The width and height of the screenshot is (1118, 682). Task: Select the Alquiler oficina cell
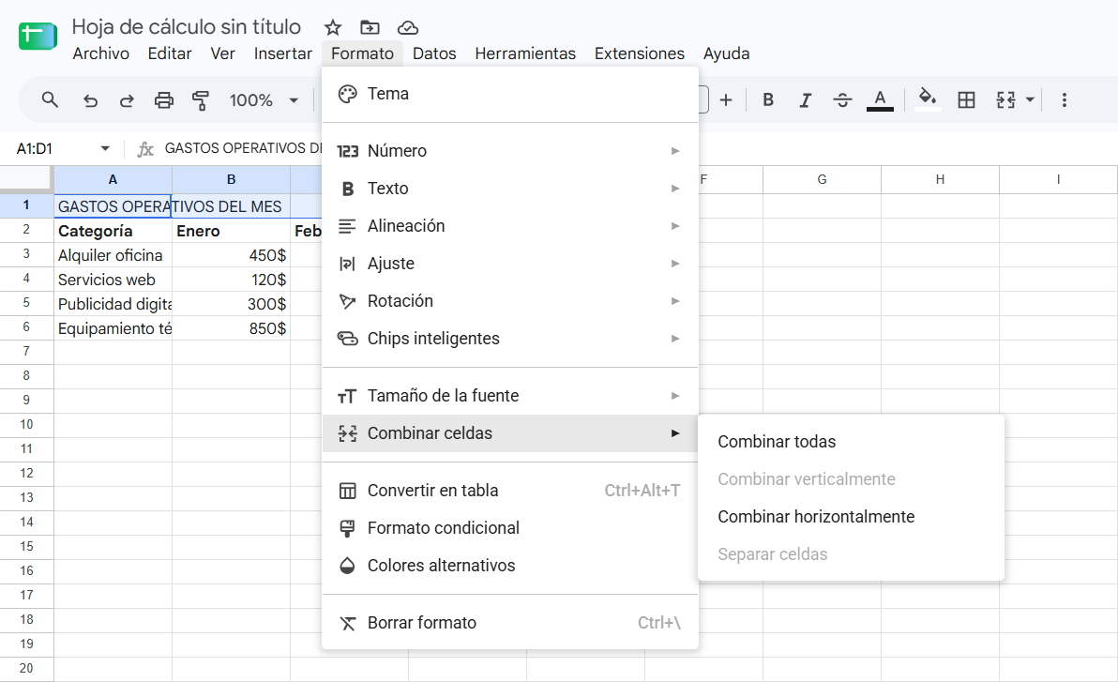tap(113, 255)
